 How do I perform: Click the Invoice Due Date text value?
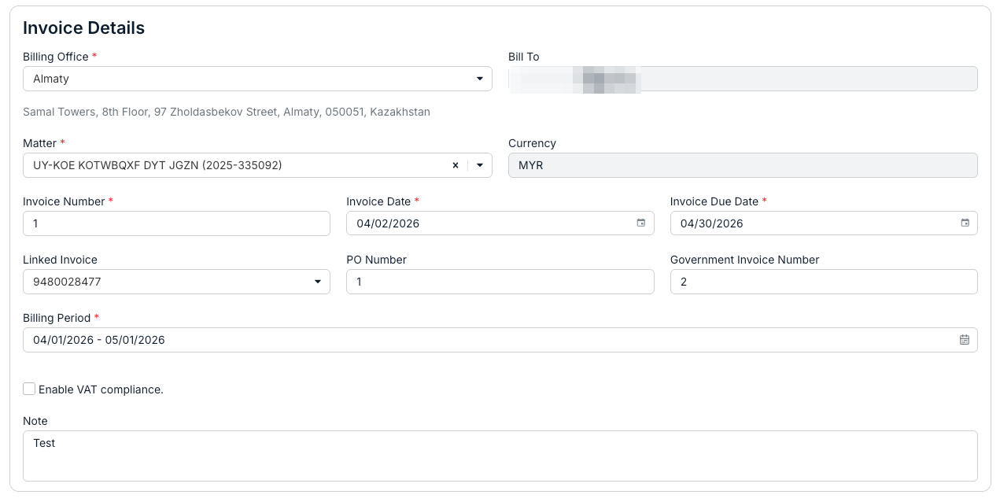tap(712, 223)
